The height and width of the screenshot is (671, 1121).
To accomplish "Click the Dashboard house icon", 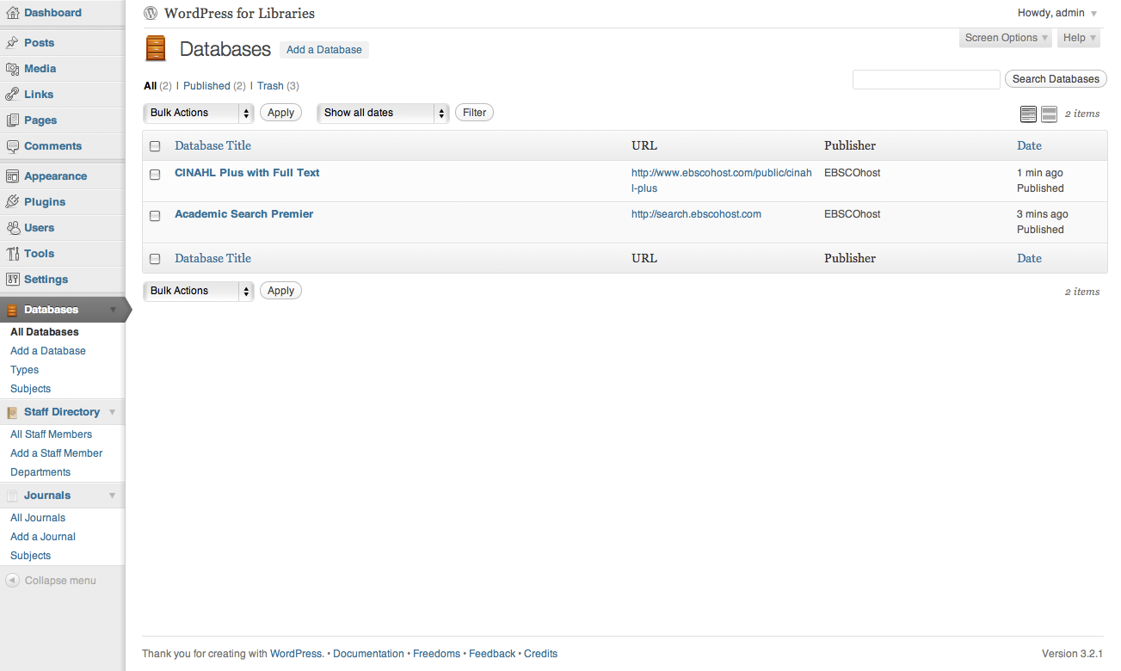I will coord(12,13).
